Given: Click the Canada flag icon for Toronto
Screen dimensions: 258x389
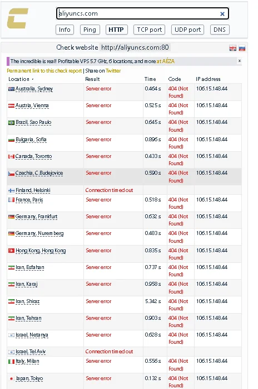Looking at the screenshot, I should point(11,156).
